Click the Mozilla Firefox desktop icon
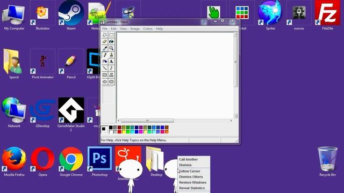This screenshot has width=344, height=193. click(x=15, y=161)
